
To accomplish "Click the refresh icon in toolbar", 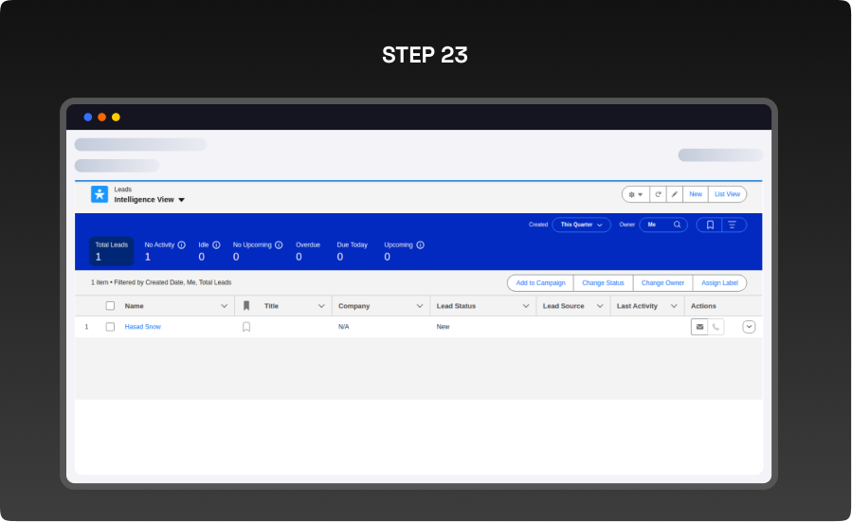I will click(658, 194).
